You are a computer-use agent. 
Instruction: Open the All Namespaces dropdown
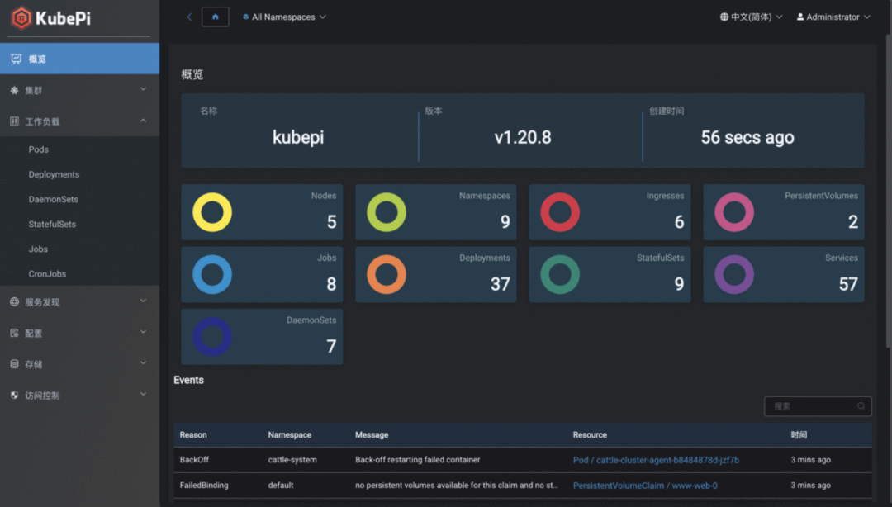[284, 17]
